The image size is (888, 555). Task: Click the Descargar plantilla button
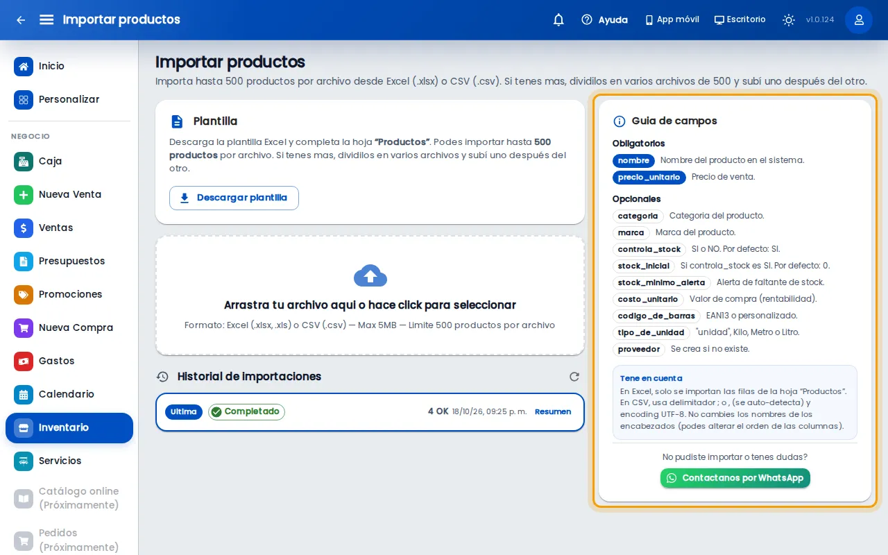click(x=234, y=198)
